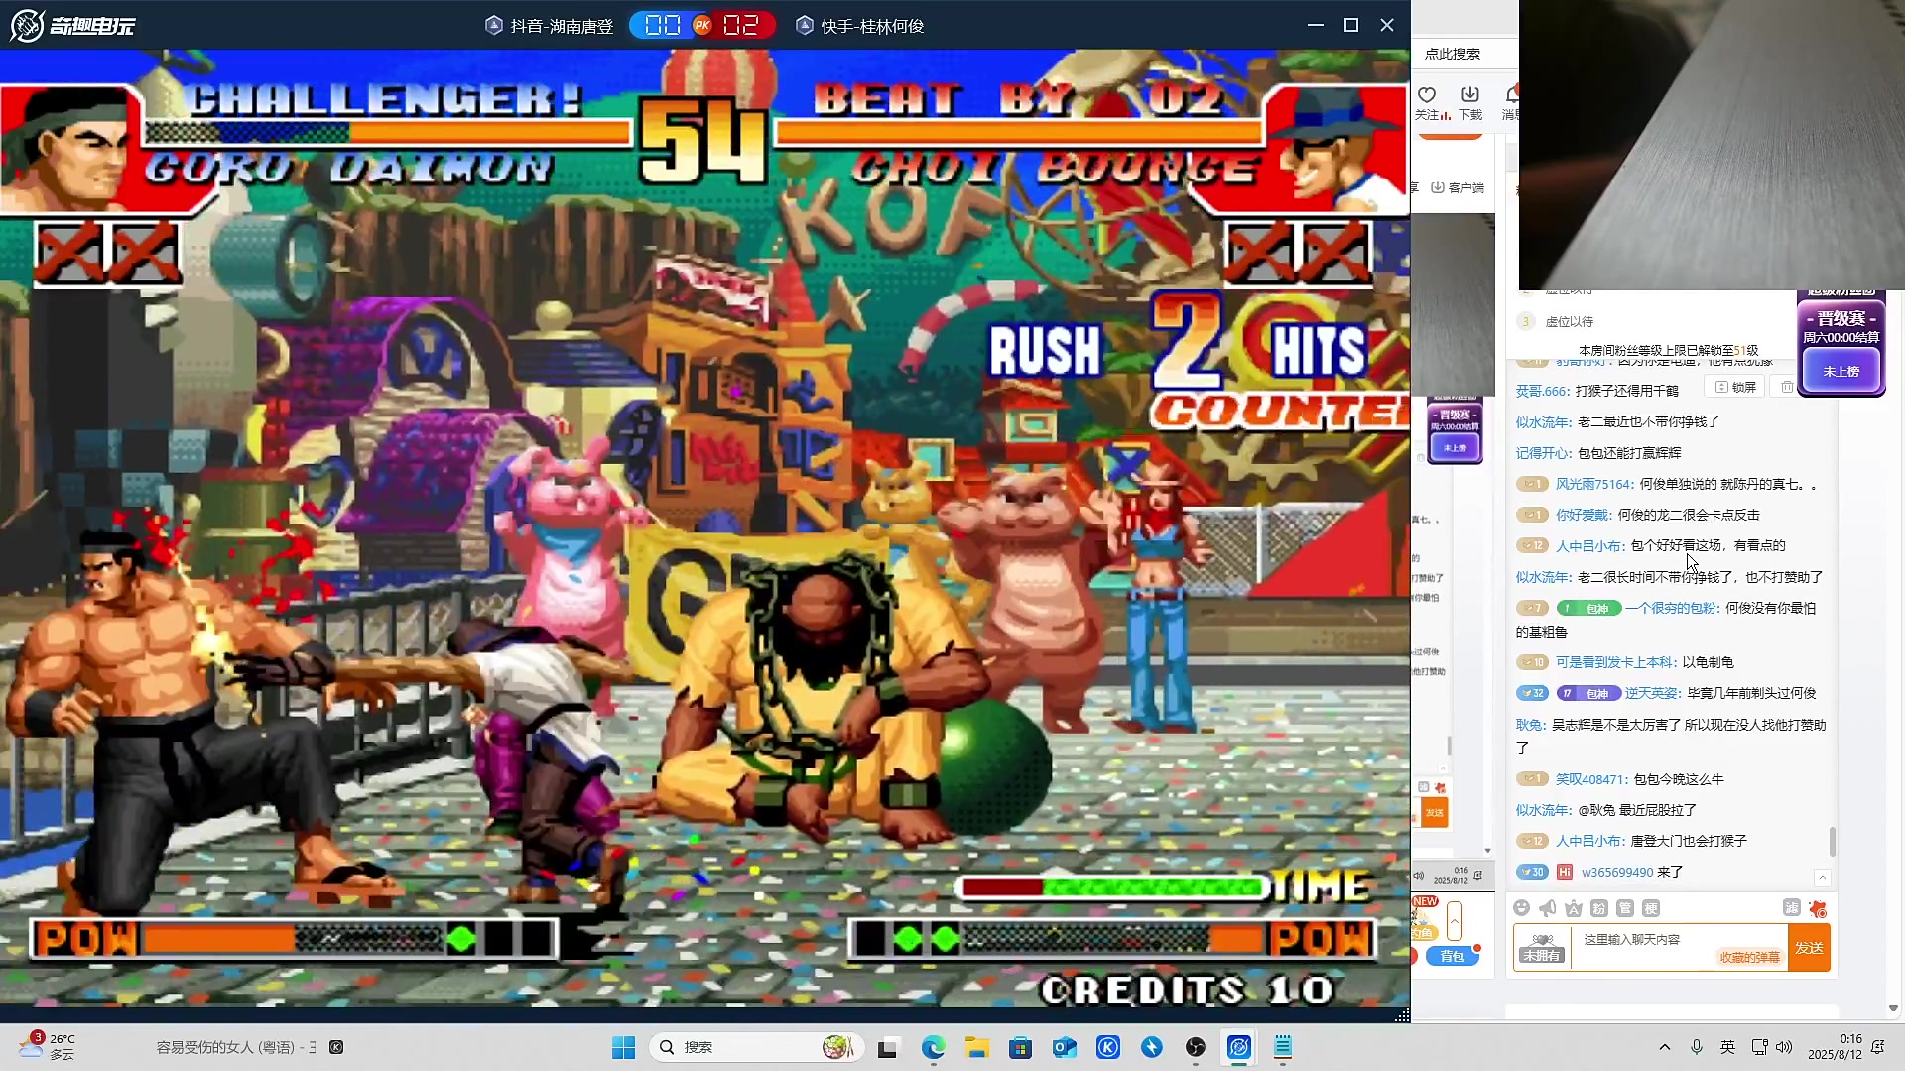Viewport: 1905px width, 1071px height.
Task: Click the 客户端 client download link
Action: coord(1458,187)
